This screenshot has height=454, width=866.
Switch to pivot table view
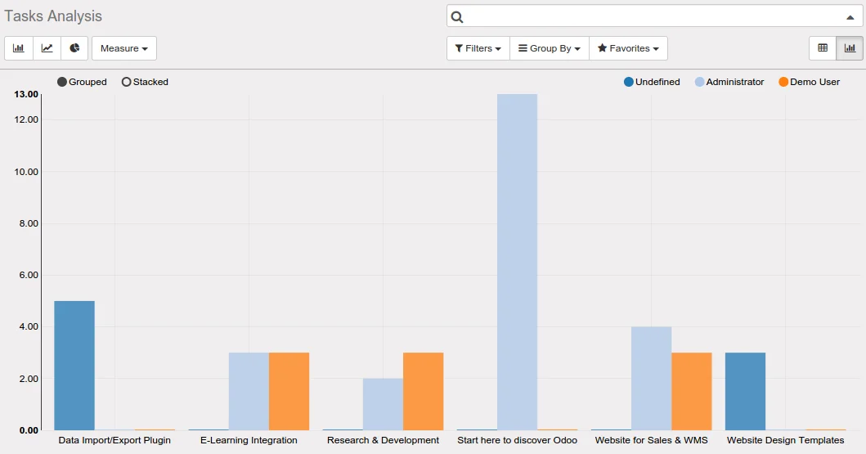pos(823,48)
